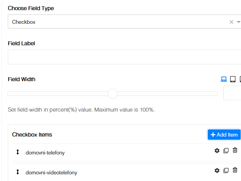Duplicate the domovni-telefony checkbox item

tap(226, 151)
